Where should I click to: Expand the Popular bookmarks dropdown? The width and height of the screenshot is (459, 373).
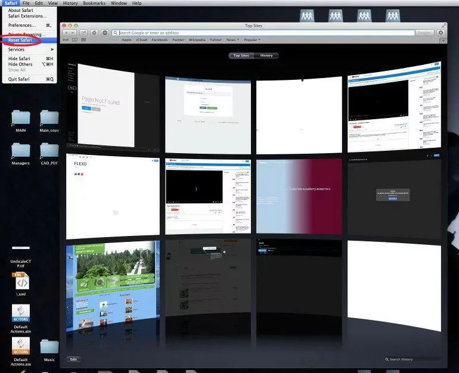pyautogui.click(x=252, y=40)
